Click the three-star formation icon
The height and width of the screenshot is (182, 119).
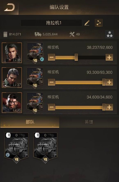[109, 34]
